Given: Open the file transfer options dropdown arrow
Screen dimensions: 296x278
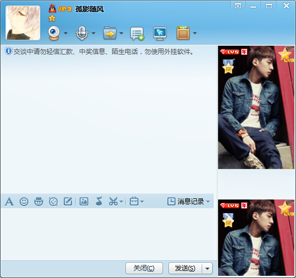Looking at the screenshot, I should [121, 33].
